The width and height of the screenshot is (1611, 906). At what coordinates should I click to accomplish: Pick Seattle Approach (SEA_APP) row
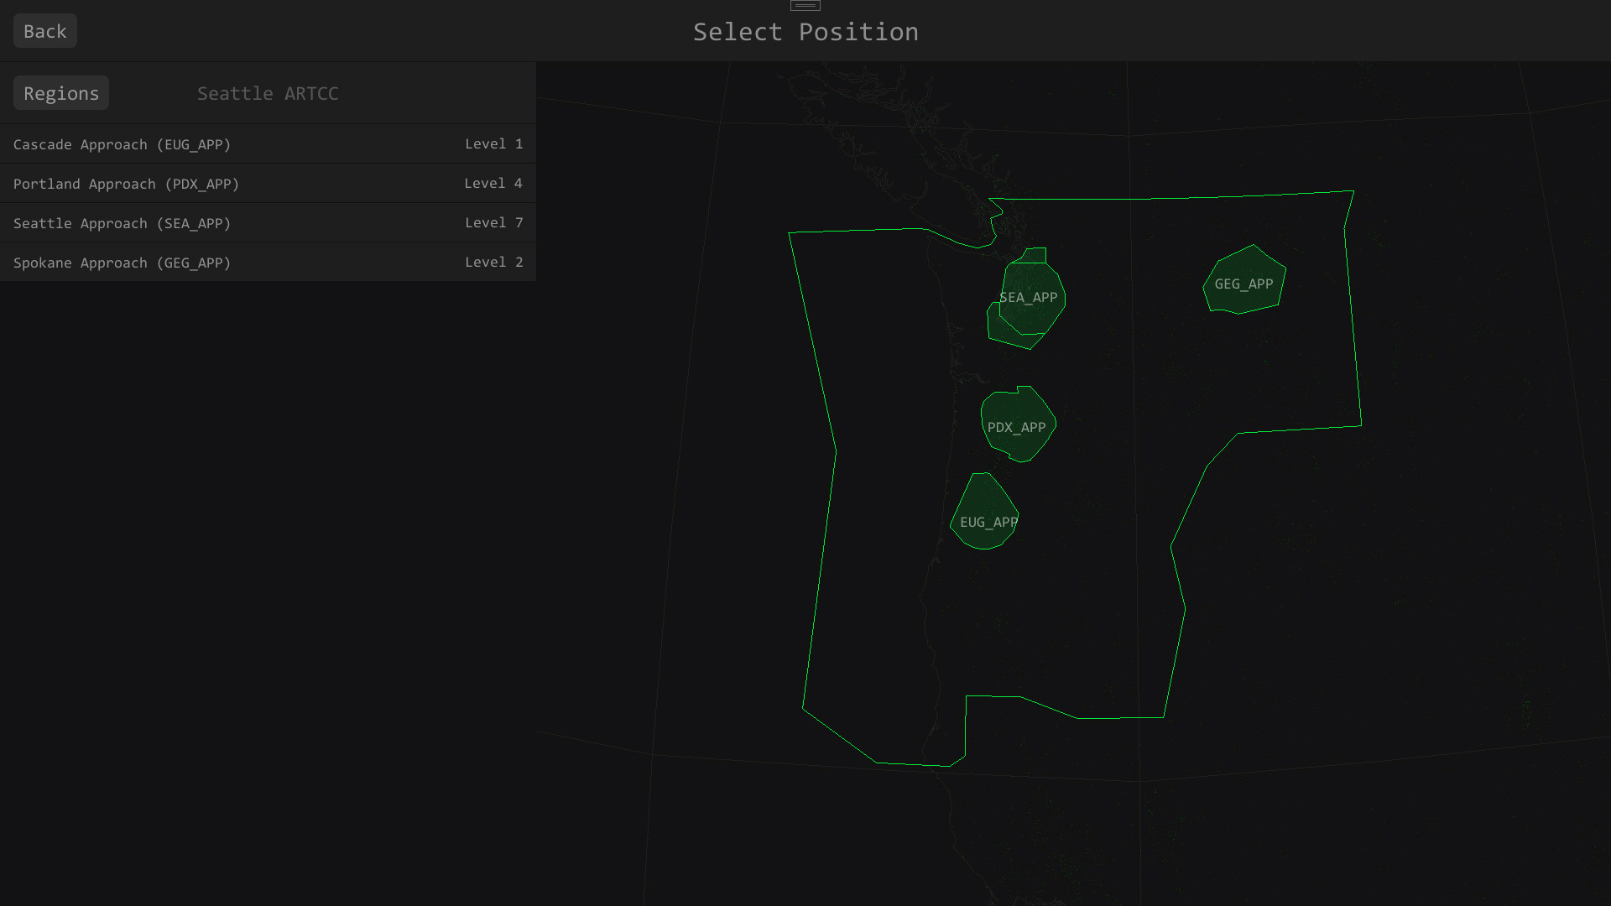(122, 223)
